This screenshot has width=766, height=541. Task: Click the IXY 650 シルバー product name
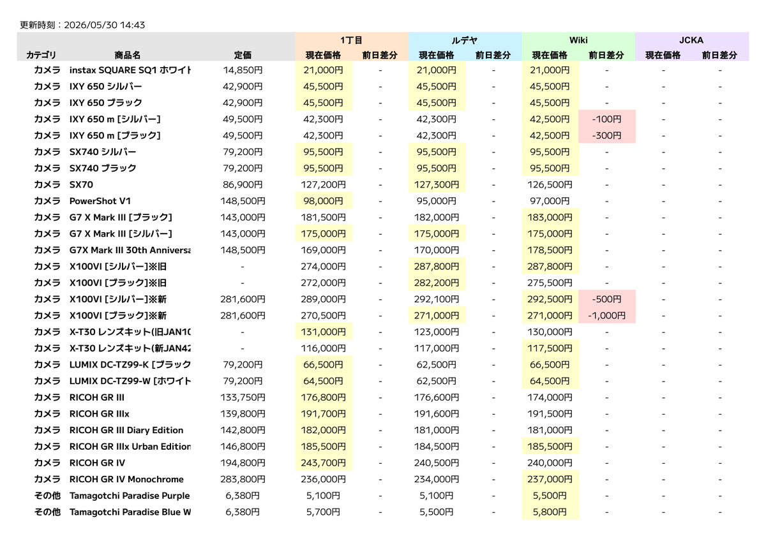[x=106, y=86]
